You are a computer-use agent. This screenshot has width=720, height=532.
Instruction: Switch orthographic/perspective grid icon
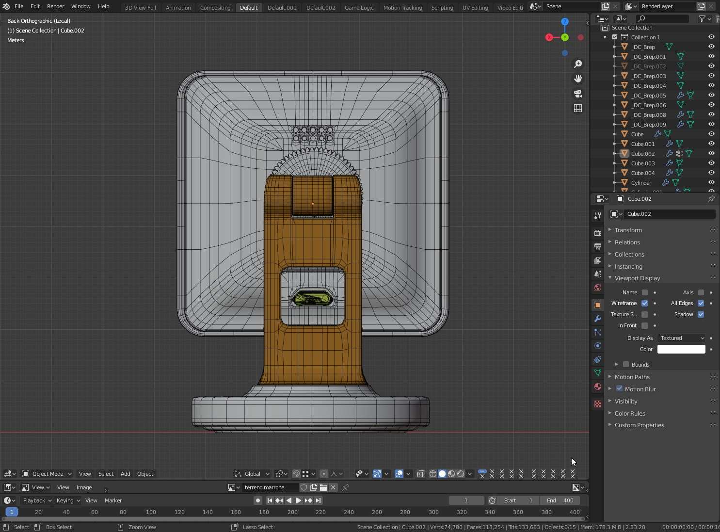(x=577, y=108)
